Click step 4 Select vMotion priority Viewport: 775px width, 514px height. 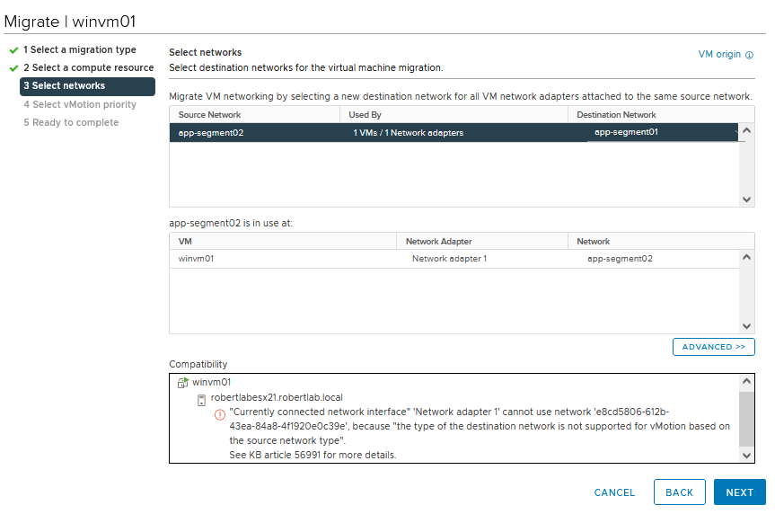(x=80, y=104)
